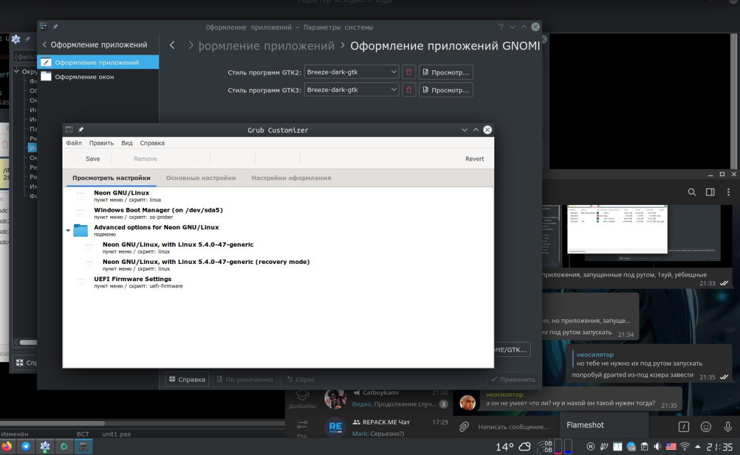Switch to the Основные настройки tab
740x455 pixels.
(x=201, y=178)
